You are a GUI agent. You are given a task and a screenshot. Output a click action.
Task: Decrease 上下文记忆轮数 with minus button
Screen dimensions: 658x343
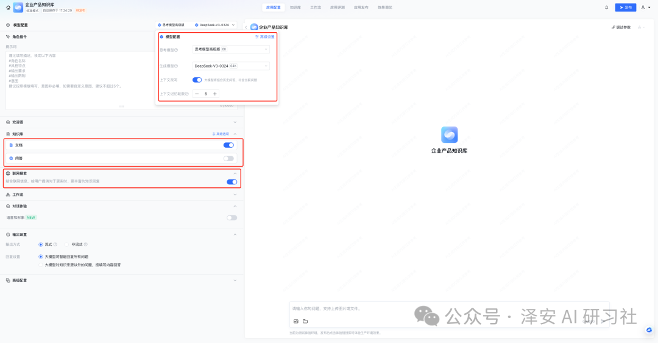tap(197, 94)
